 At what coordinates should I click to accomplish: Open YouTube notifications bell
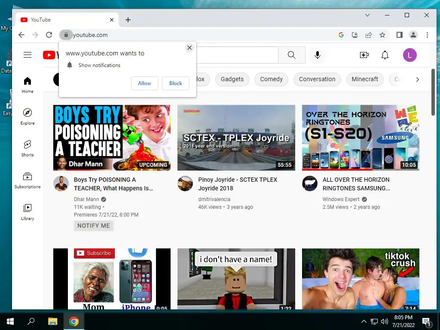click(385, 55)
